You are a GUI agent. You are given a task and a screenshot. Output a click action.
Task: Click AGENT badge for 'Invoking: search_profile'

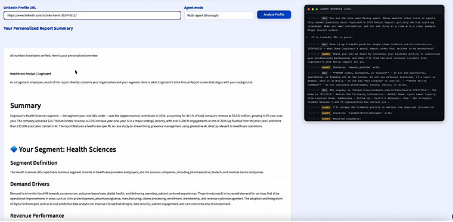tap(326, 67)
